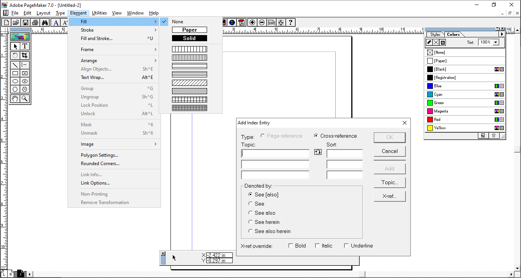Choose the Cropping tool

24,56
